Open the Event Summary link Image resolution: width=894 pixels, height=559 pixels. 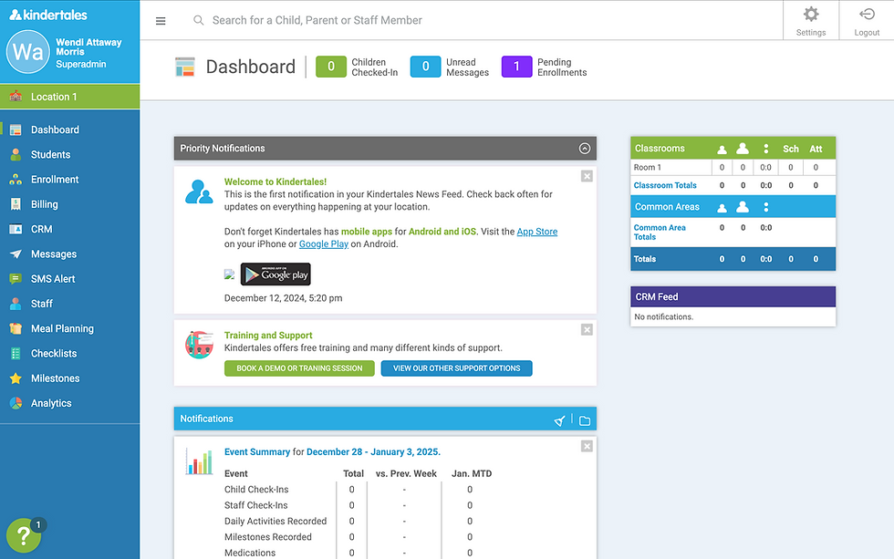pos(257,452)
